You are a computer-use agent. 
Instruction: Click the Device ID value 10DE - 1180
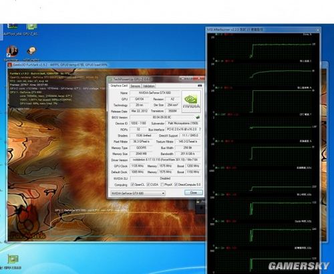(x=138, y=123)
